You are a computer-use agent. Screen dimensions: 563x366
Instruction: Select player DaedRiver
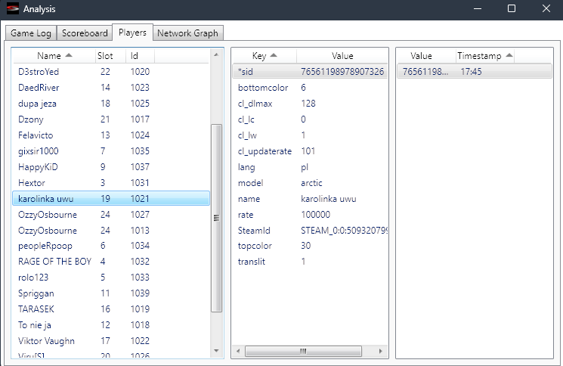tap(111, 87)
